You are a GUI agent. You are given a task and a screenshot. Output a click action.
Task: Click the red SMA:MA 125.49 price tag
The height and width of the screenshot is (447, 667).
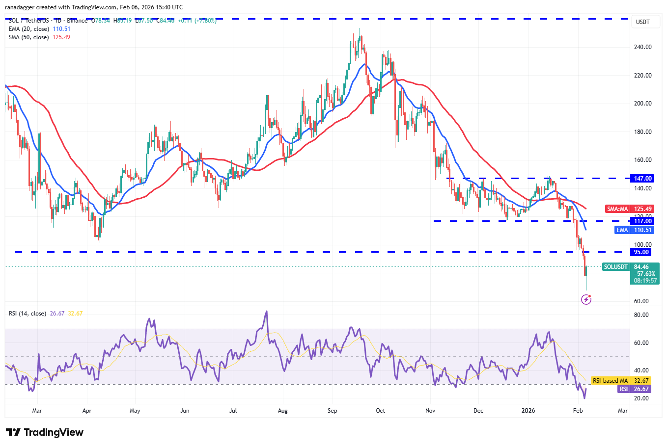630,209
